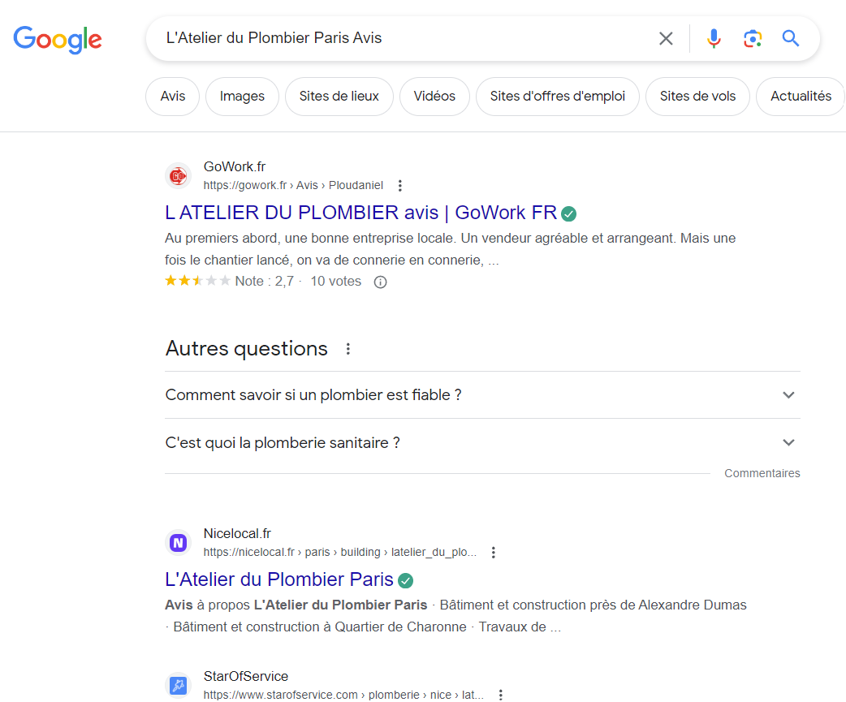Select the Images filter chip
846x702 pixels.
(242, 97)
